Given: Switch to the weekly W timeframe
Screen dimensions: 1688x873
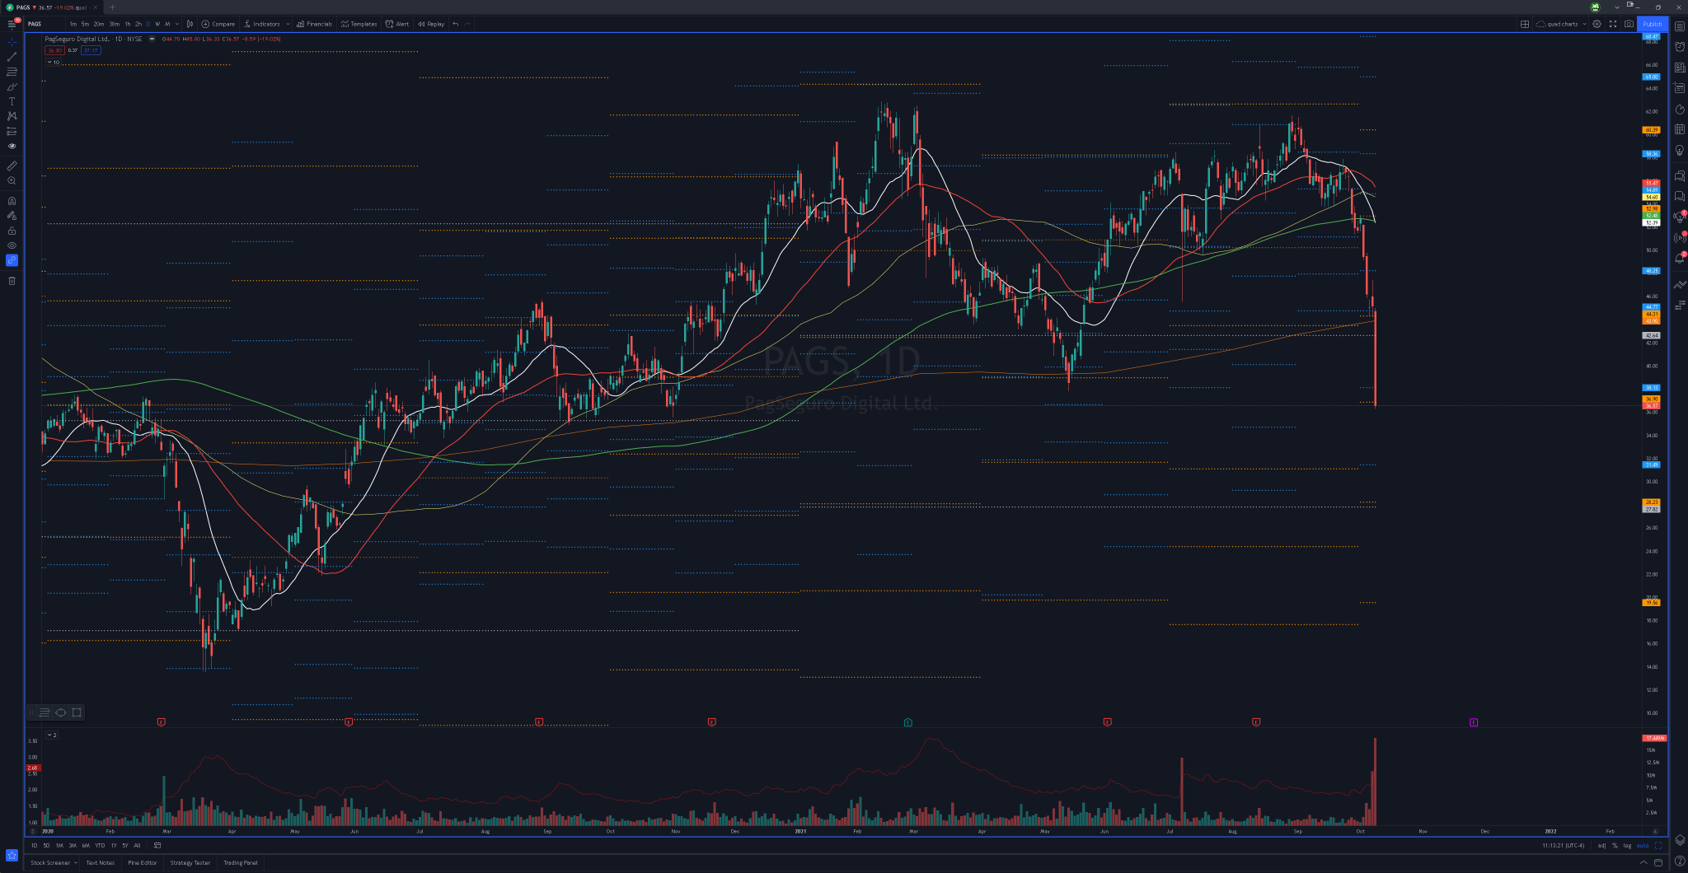Looking at the screenshot, I should pos(157,24).
